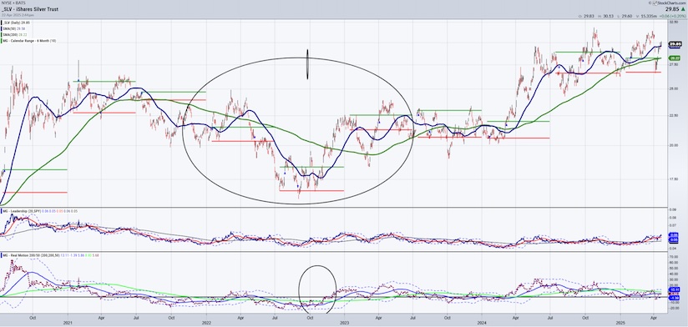Select the SMA(50) legend entry
The width and height of the screenshot is (688, 327).
(x=13, y=29)
